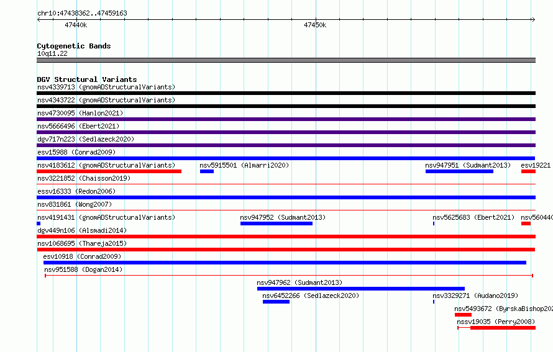Open nsv947952 (Sudmant2013) label
The image size is (553, 352).
click(x=283, y=217)
